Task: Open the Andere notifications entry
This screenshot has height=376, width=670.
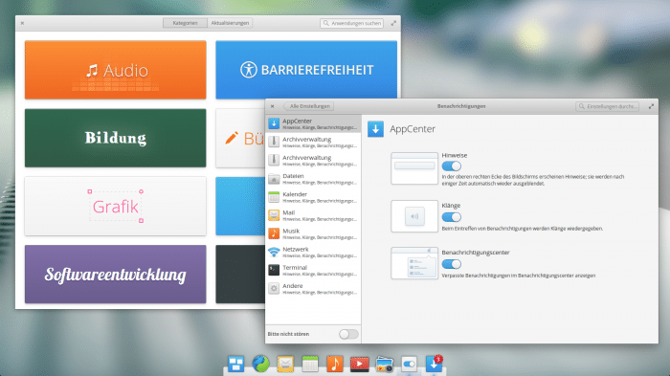Action: [313, 289]
